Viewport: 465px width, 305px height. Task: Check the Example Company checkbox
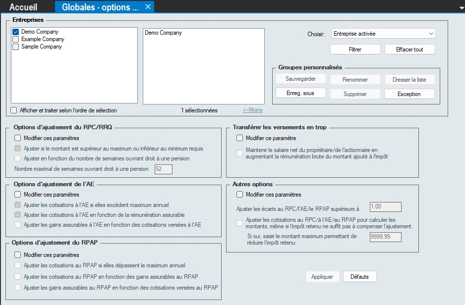tap(15, 39)
